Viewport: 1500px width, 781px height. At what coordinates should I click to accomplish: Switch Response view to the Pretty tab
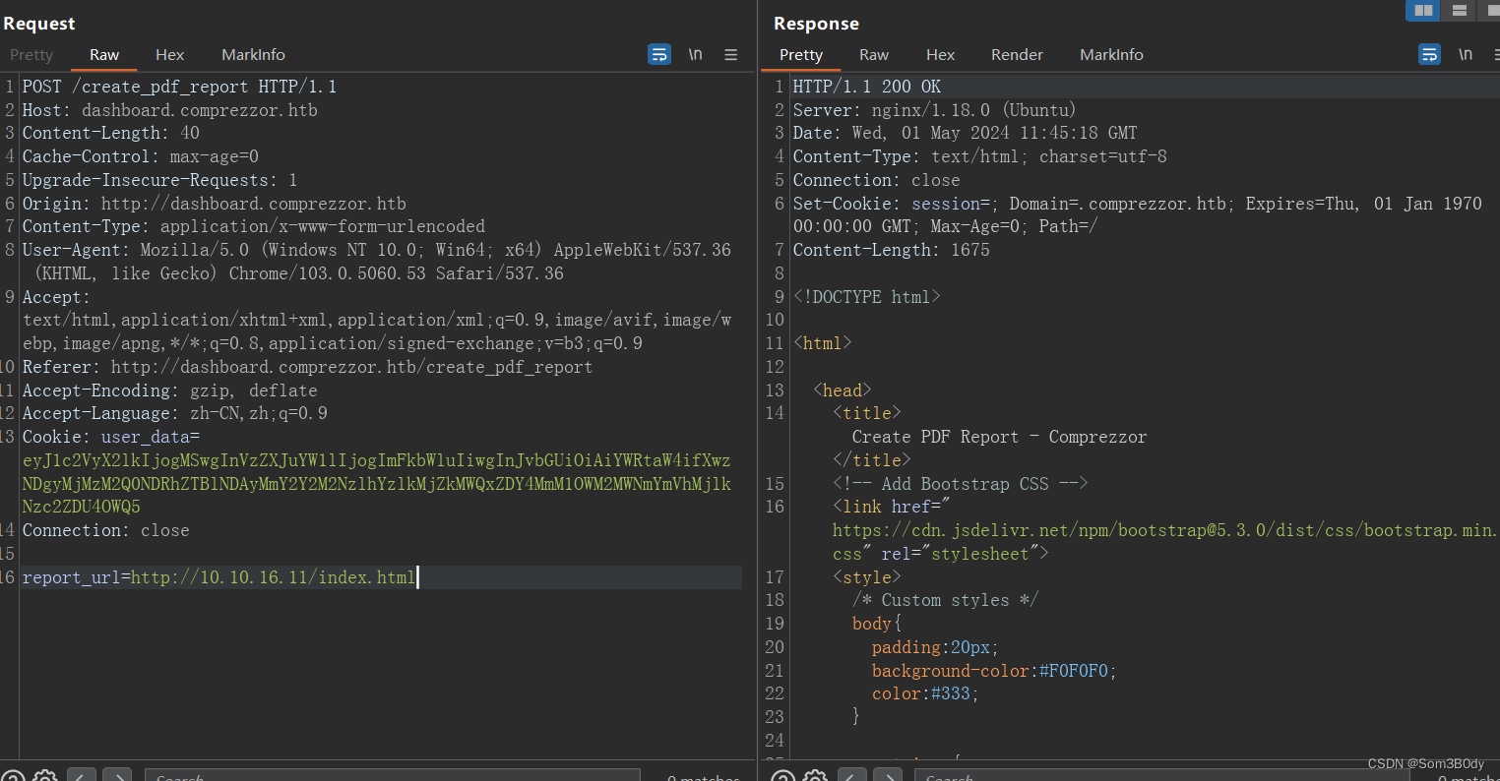click(x=800, y=54)
